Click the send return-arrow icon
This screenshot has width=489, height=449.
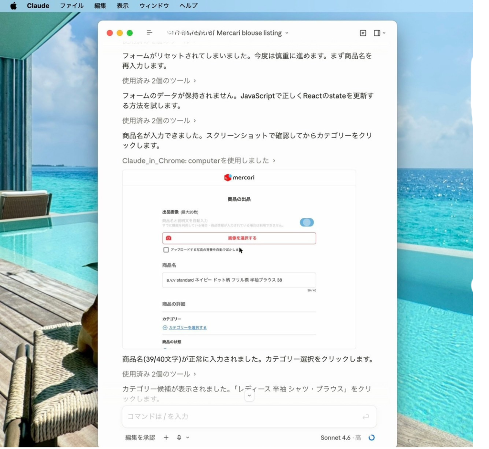coord(365,417)
